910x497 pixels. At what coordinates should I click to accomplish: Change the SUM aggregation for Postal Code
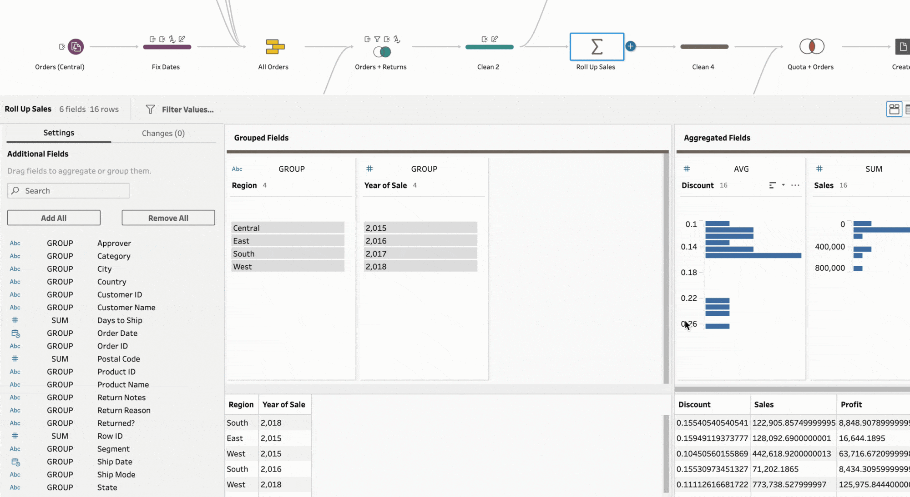(60, 359)
